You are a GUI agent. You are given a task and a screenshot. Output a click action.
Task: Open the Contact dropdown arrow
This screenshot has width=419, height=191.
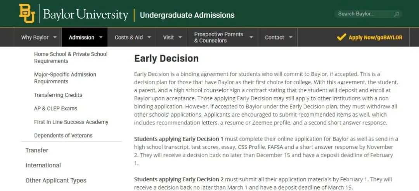(x=291, y=38)
